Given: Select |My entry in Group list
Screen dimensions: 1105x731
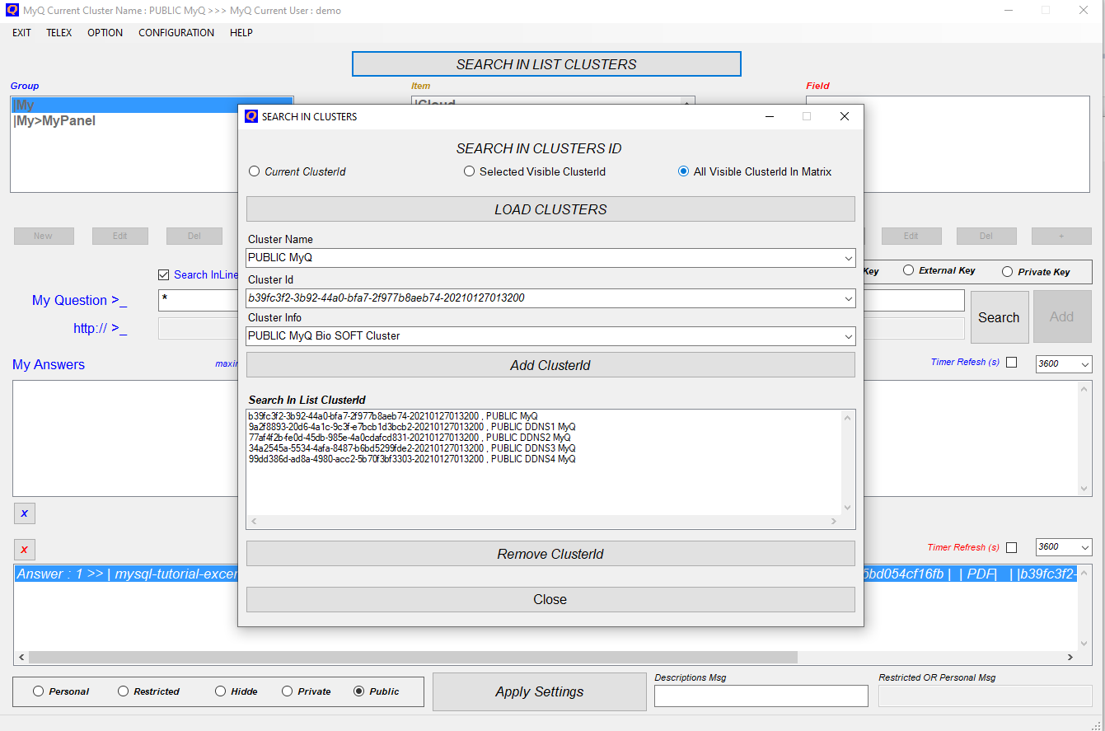Looking at the screenshot, I should pyautogui.click(x=152, y=105).
